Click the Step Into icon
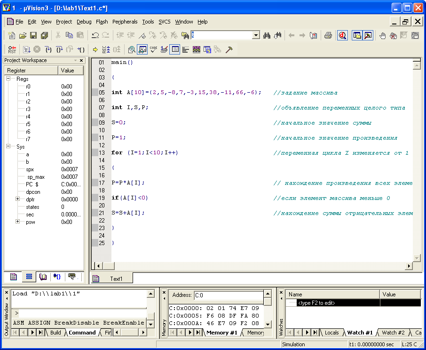The image size is (426, 350). point(48,49)
